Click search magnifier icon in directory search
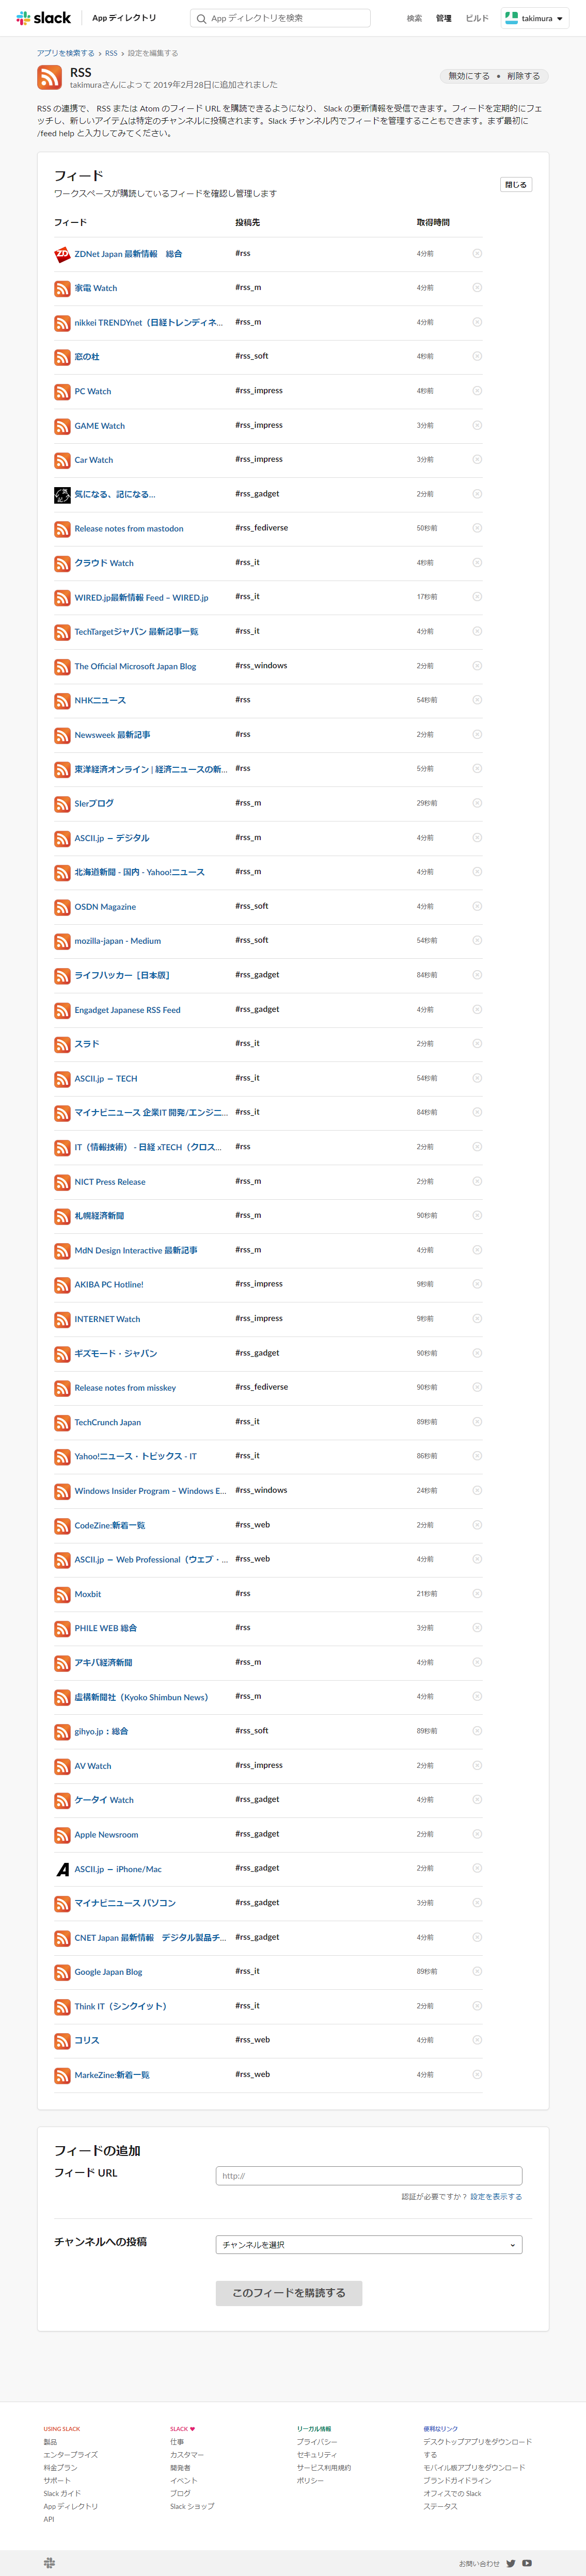Viewport: 586px width, 2576px height. 201,18
